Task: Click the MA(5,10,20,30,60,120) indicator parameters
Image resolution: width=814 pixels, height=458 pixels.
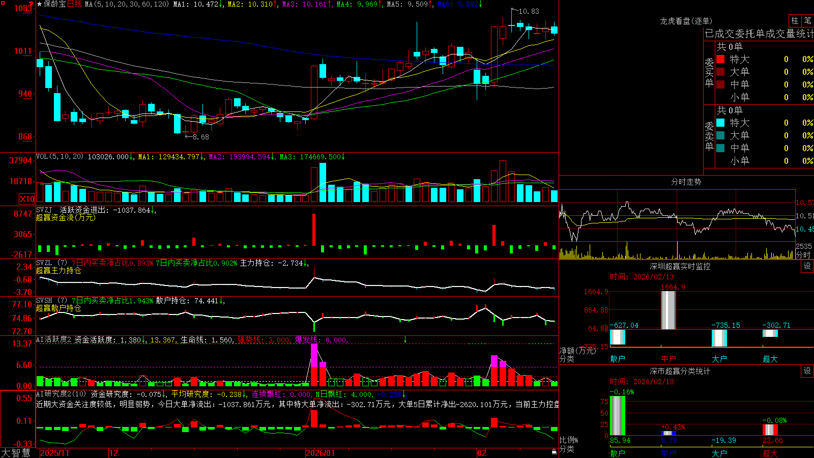Action: click(x=127, y=4)
